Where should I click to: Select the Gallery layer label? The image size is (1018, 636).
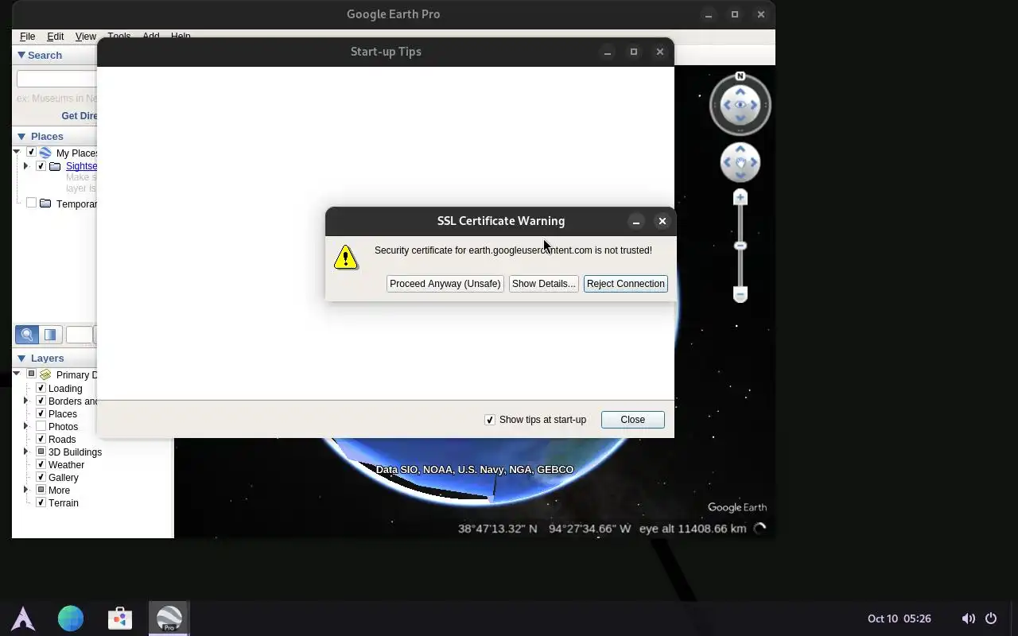64,478
